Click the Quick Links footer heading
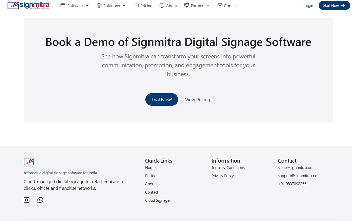 click(x=159, y=161)
